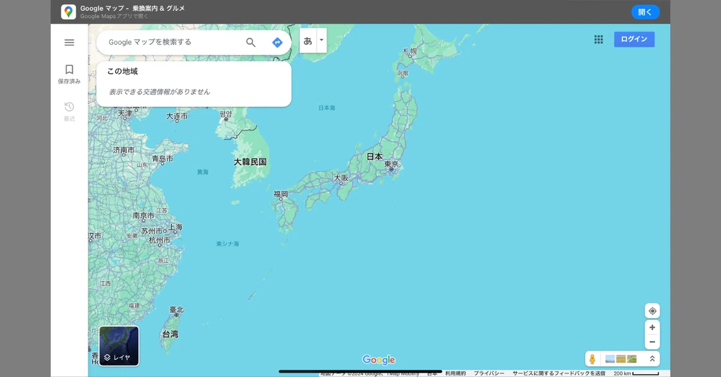Click the 開く open-app button
The image size is (721, 377).
pyautogui.click(x=645, y=12)
